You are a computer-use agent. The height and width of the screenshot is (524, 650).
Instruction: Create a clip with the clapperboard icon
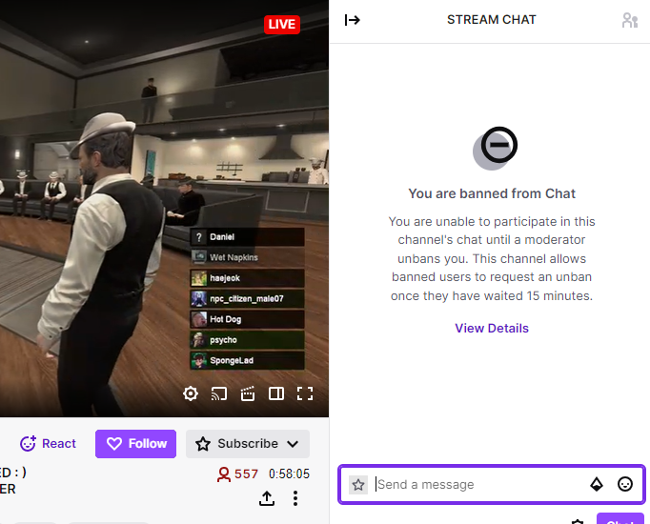[248, 393]
